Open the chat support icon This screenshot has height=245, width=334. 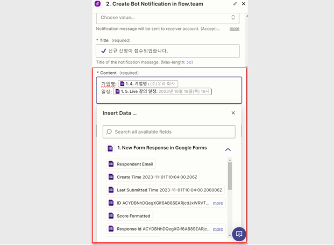point(239,234)
